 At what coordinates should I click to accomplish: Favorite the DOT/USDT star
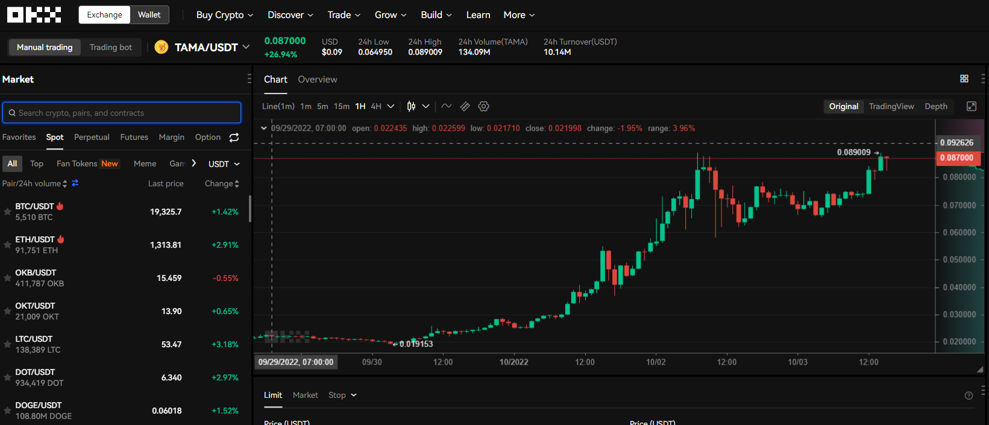click(7, 377)
